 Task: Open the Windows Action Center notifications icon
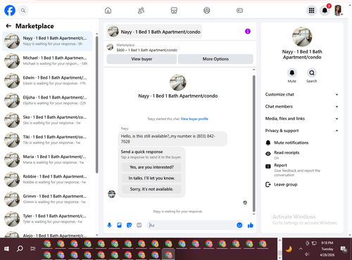pos(344,249)
